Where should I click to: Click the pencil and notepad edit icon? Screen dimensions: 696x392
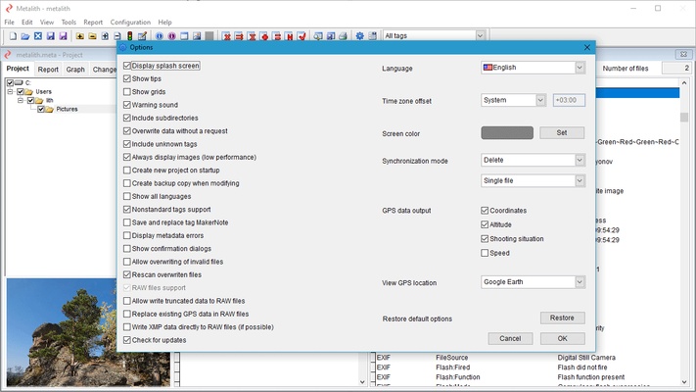coord(142,36)
